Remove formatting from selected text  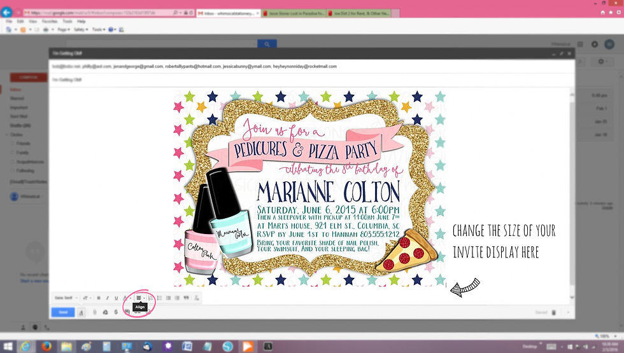coord(197,298)
